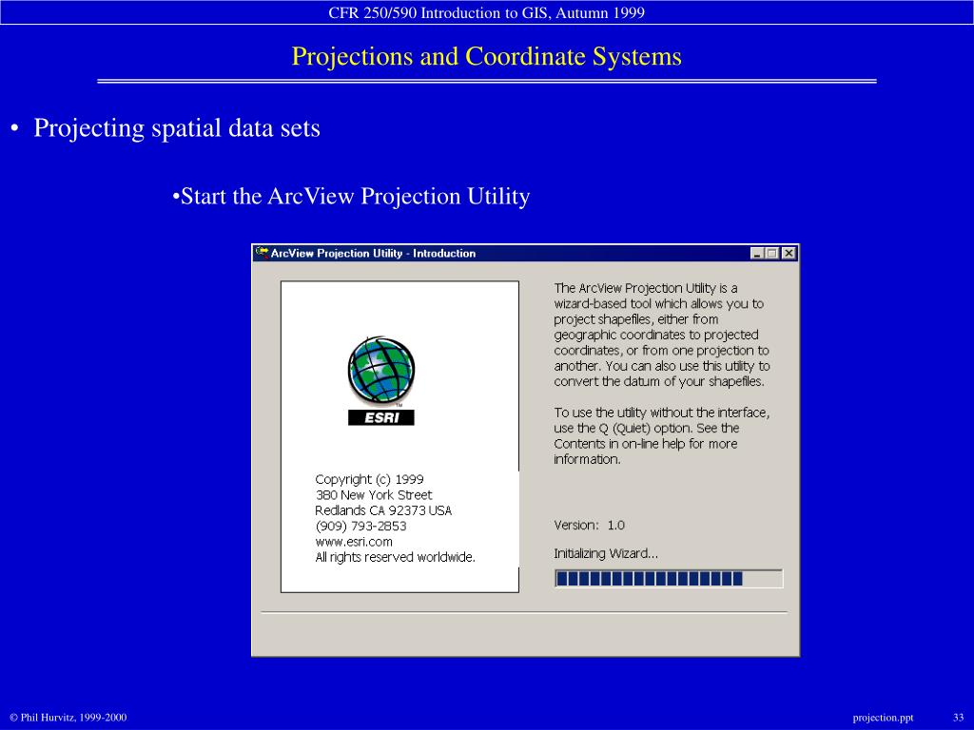Viewport: 974px width, 730px height.
Task: Click the ArcView Projection Utility title bar icon
Action: click(263, 253)
